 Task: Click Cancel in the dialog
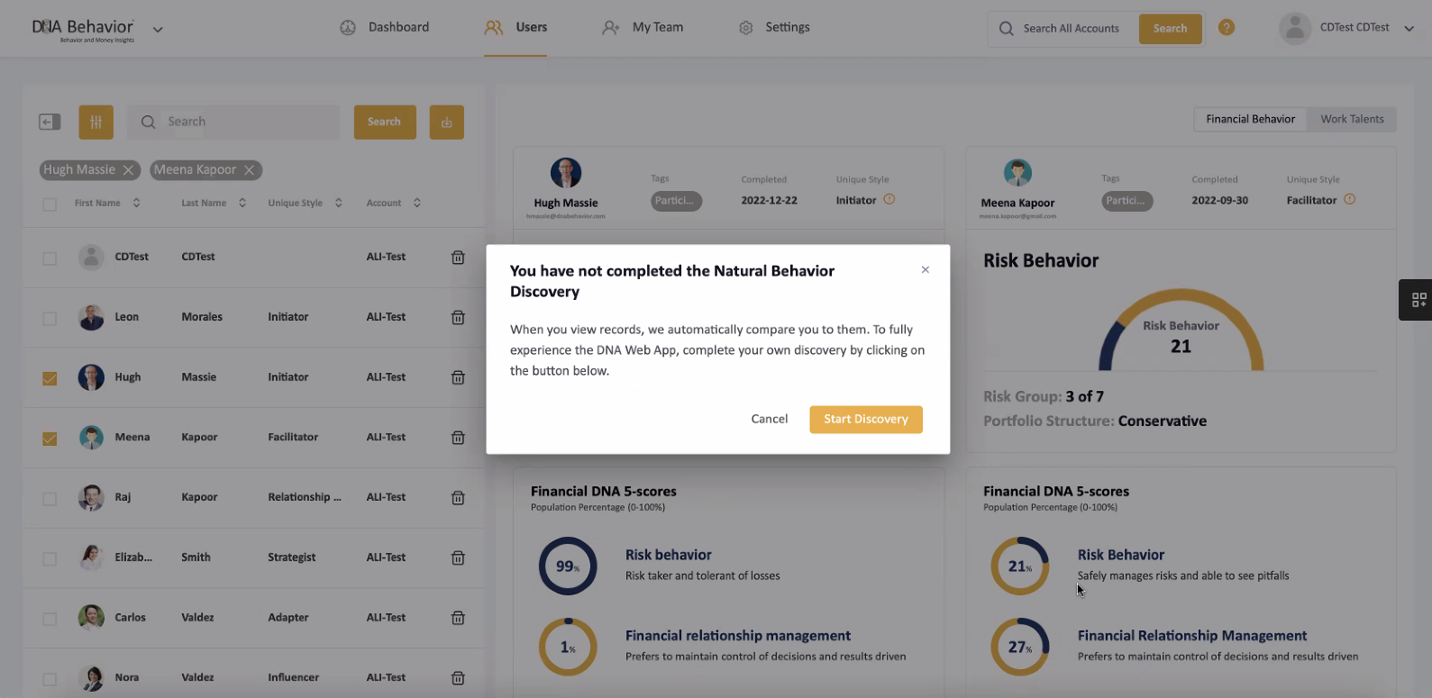click(770, 419)
